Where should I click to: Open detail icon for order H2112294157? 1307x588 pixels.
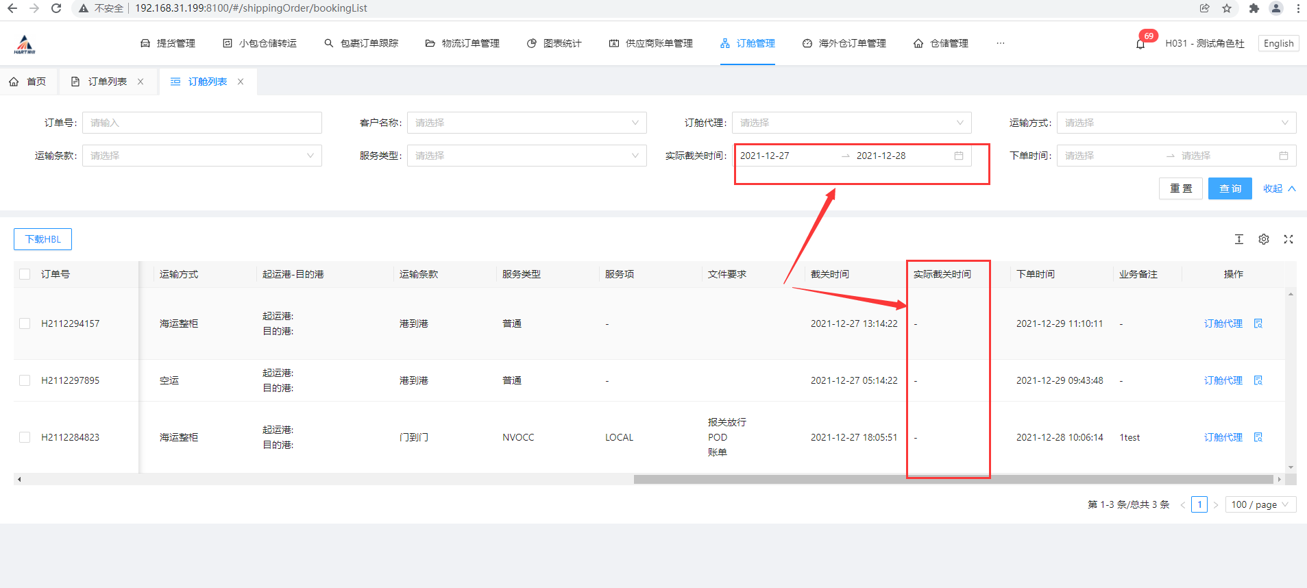tap(1258, 323)
